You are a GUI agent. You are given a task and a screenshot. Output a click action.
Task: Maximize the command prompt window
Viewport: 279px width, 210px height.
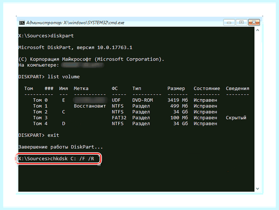pyautogui.click(x=241, y=22)
